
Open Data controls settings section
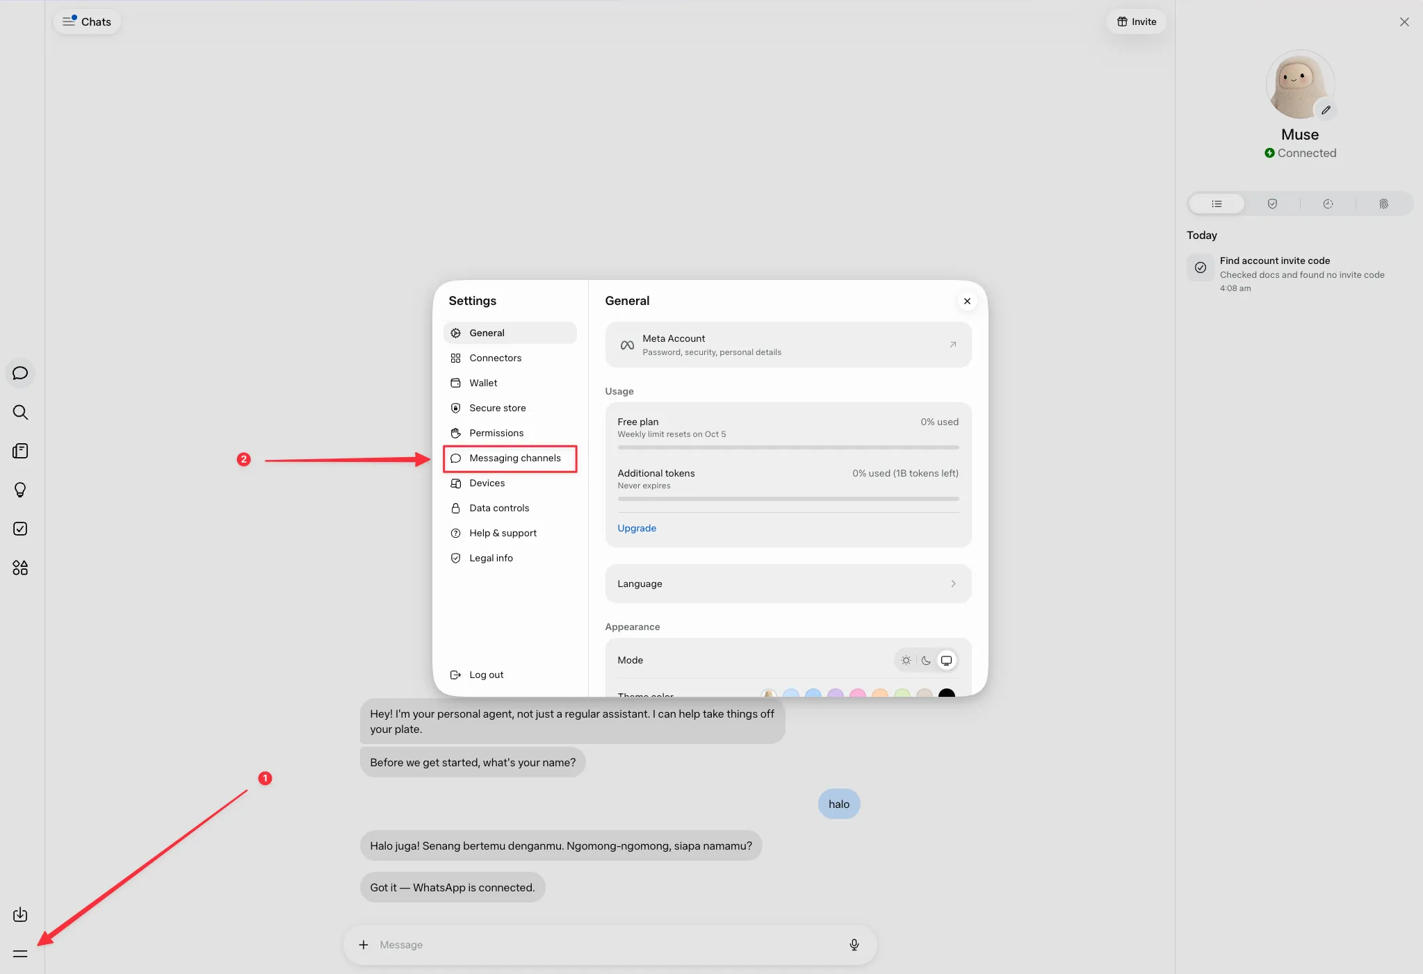pos(510,508)
